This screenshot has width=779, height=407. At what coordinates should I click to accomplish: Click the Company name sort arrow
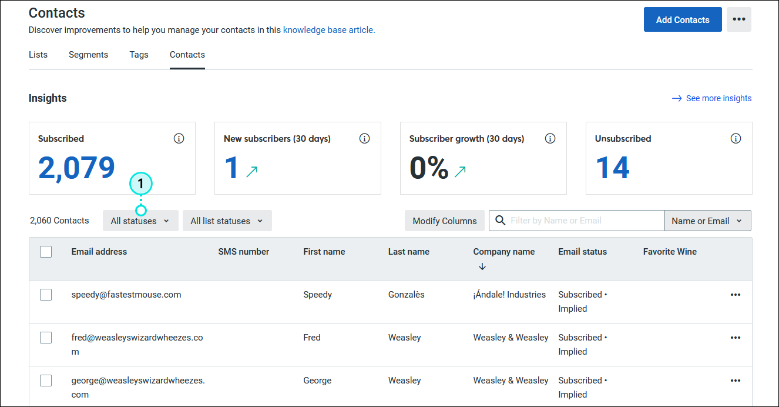[482, 266]
